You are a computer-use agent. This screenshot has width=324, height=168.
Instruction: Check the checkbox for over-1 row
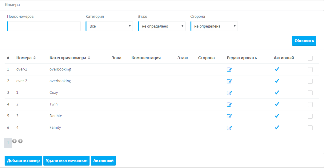click(x=310, y=70)
